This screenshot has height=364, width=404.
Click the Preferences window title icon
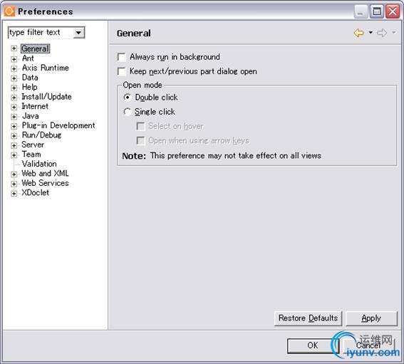click(9, 11)
